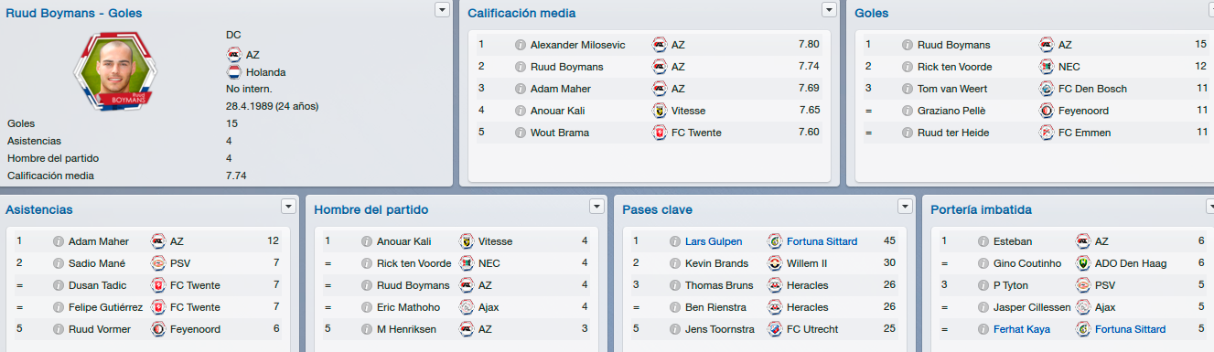
Task: Click Feyenoord badge in Goles panel
Action: tap(1047, 111)
